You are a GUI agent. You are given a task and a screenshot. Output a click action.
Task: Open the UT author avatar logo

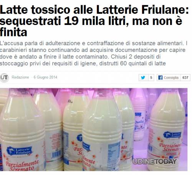point(4,78)
